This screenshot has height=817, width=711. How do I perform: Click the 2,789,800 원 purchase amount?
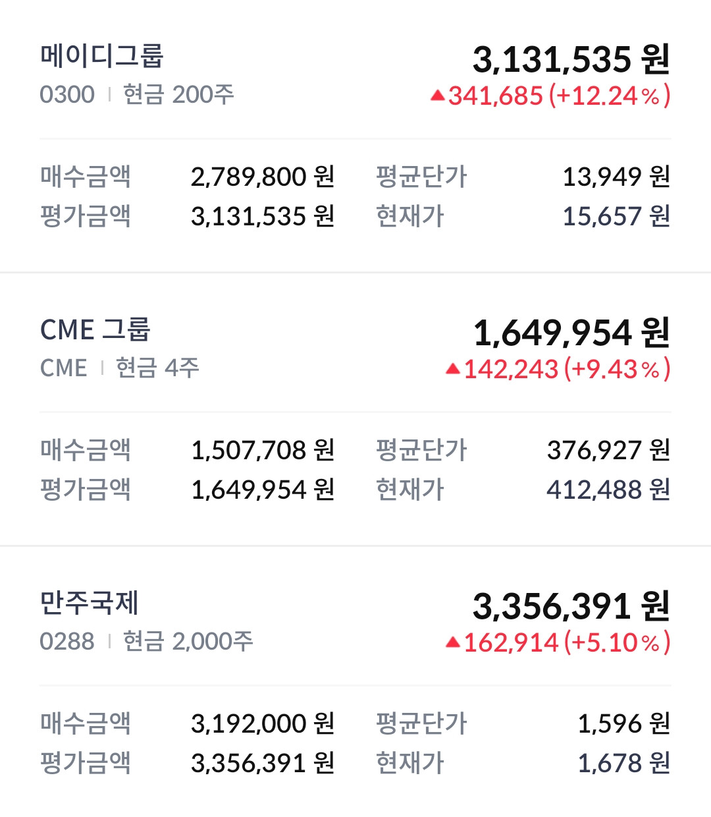tap(263, 177)
